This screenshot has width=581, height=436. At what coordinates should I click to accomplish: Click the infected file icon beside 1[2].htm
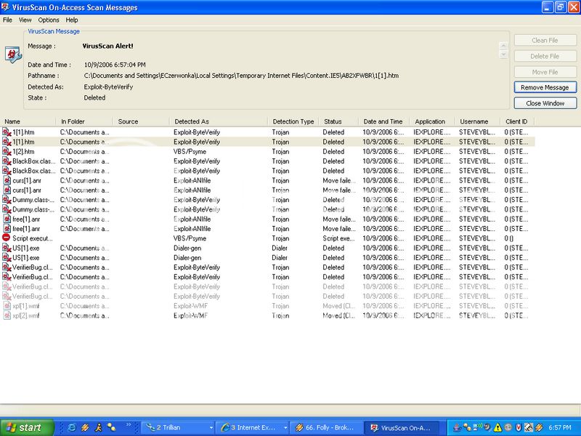pos(7,151)
